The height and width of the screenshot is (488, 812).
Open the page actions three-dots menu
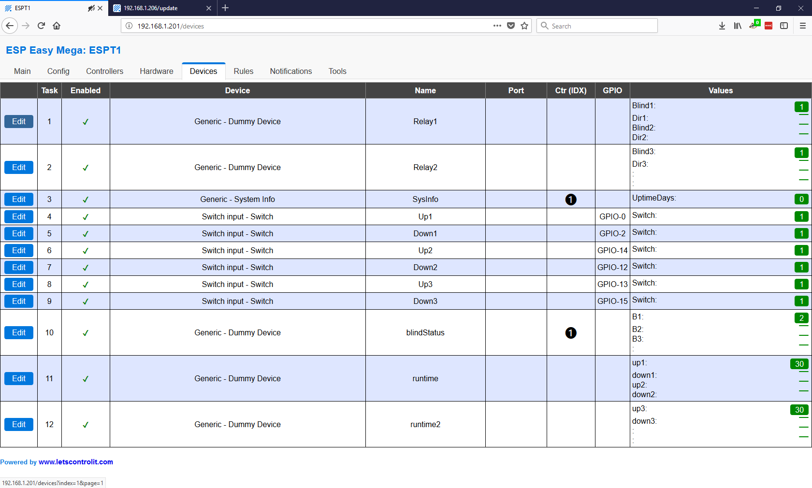pyautogui.click(x=497, y=26)
